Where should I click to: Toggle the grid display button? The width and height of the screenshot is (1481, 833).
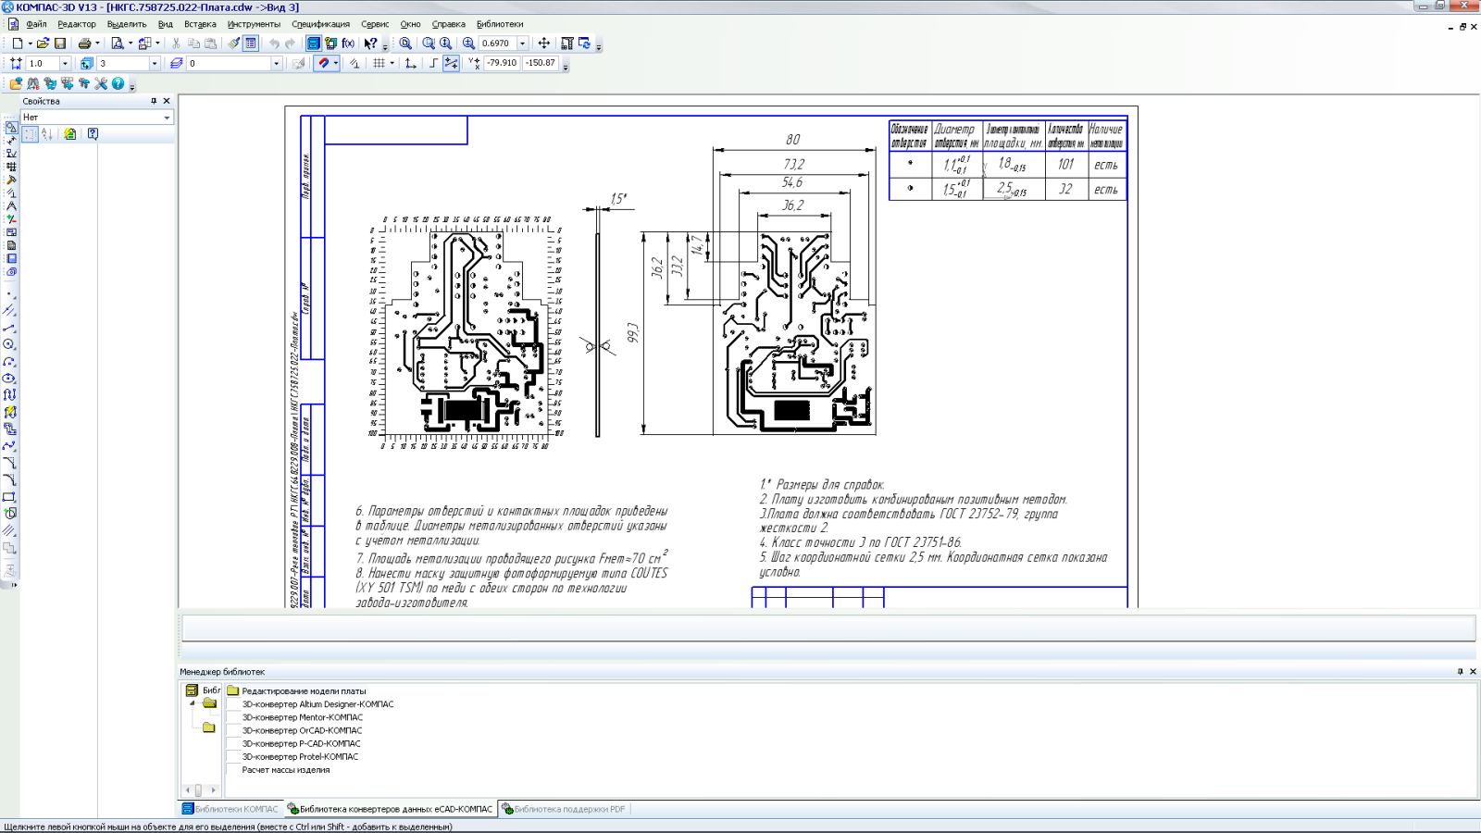(x=379, y=64)
